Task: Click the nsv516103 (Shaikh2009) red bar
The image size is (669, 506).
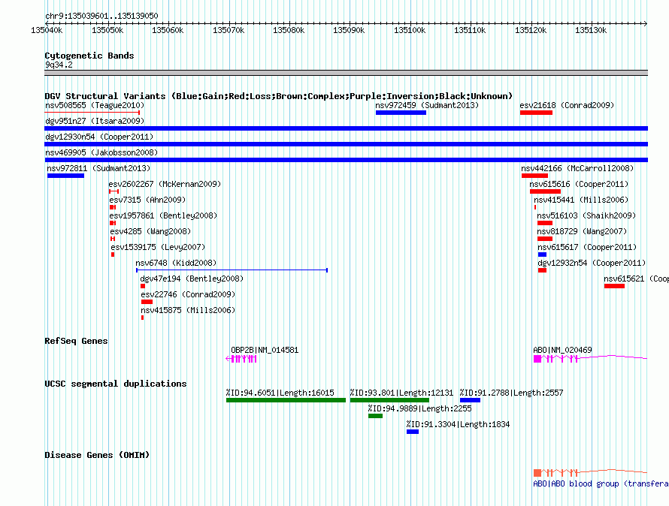Action: pyautogui.click(x=545, y=223)
